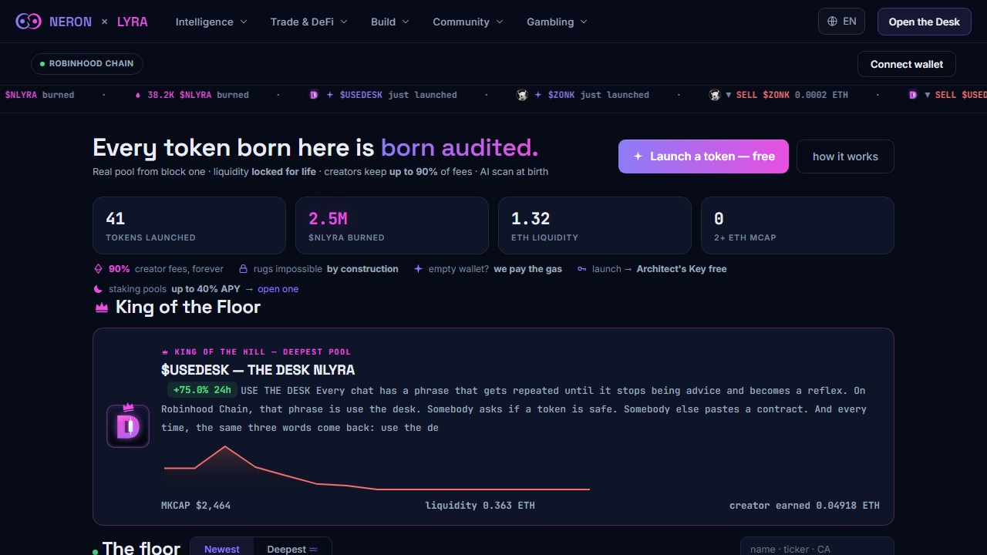987x555 pixels.
Task: Click Connect wallet
Action: tap(907, 64)
